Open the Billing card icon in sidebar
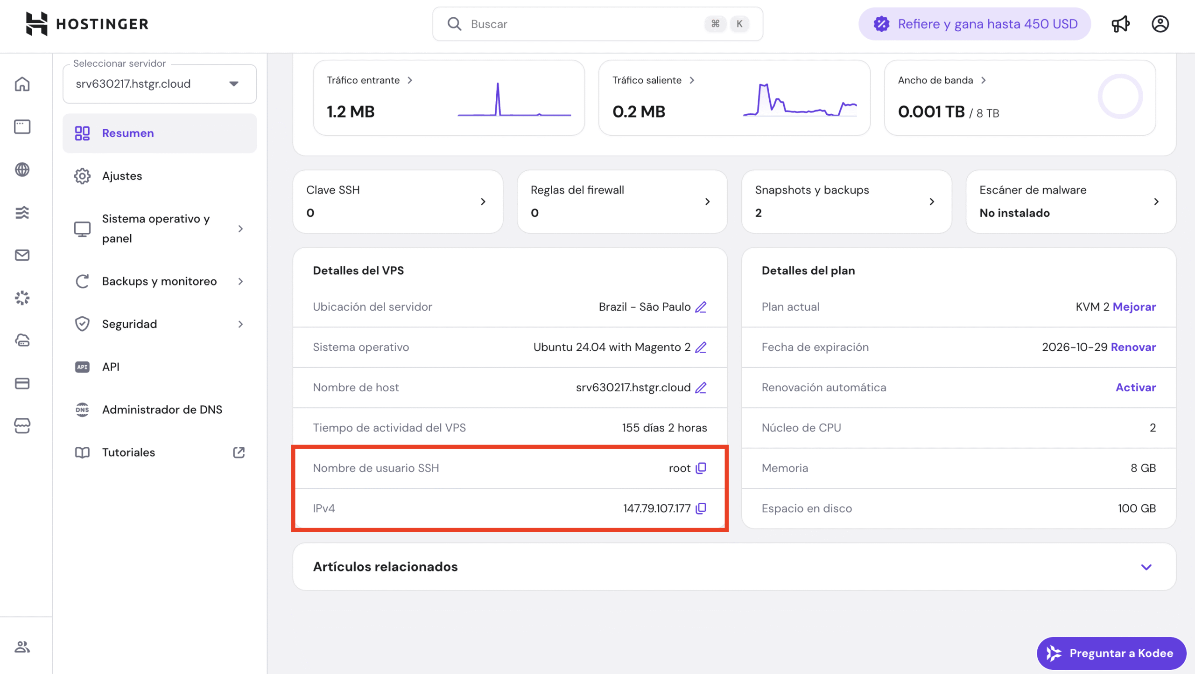Image resolution: width=1195 pixels, height=674 pixels. (22, 383)
